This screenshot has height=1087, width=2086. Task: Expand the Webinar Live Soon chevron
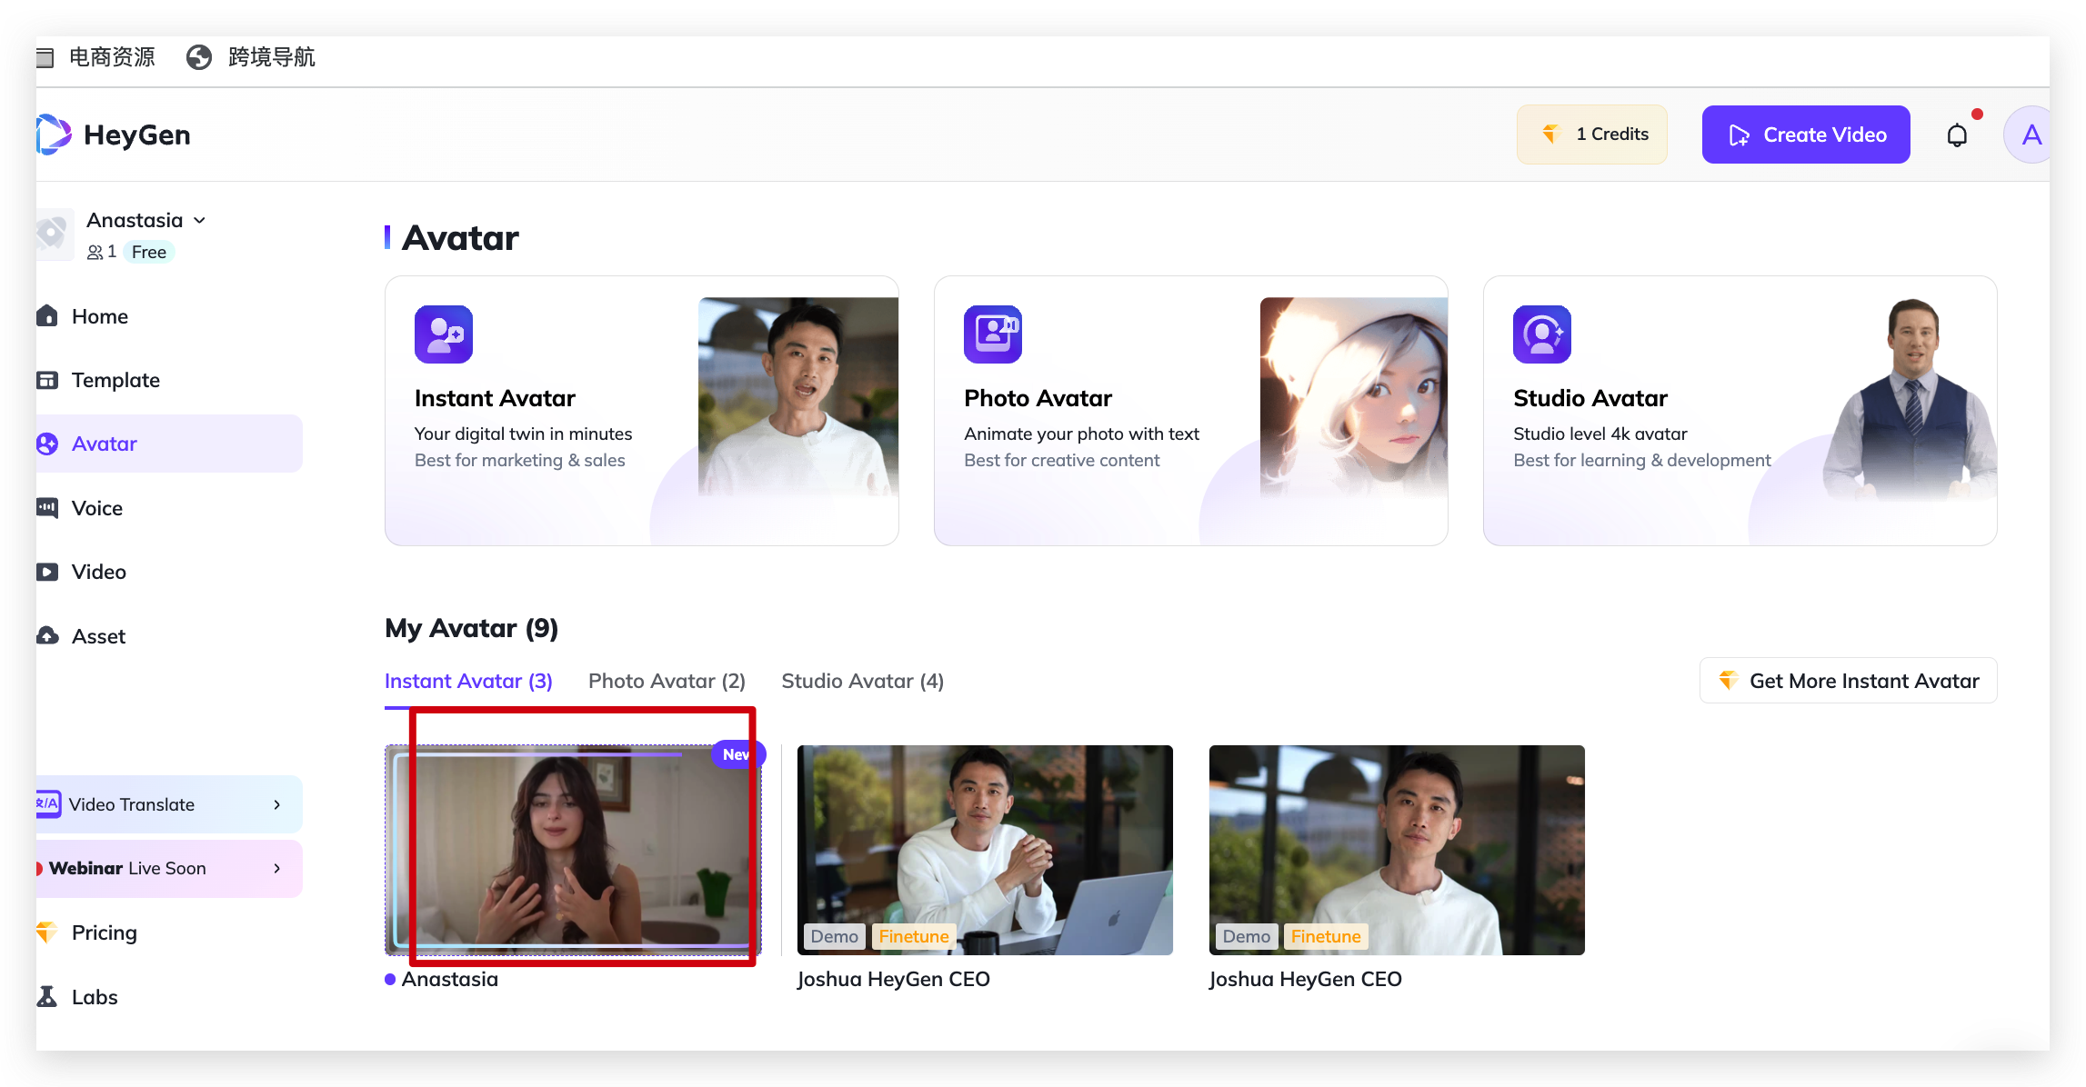tap(277, 868)
